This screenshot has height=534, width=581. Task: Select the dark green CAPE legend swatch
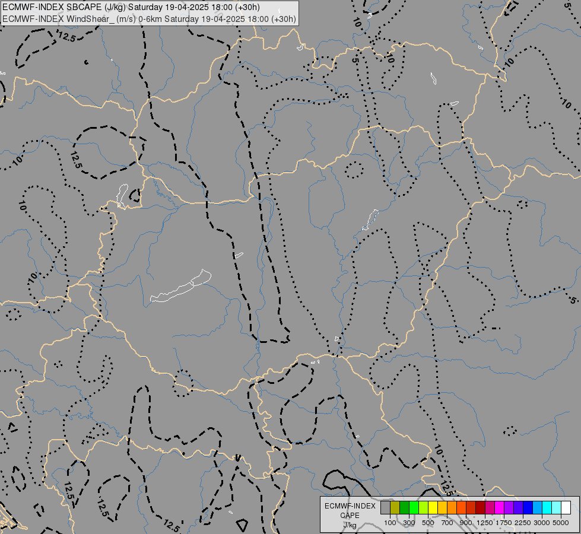pos(405,507)
